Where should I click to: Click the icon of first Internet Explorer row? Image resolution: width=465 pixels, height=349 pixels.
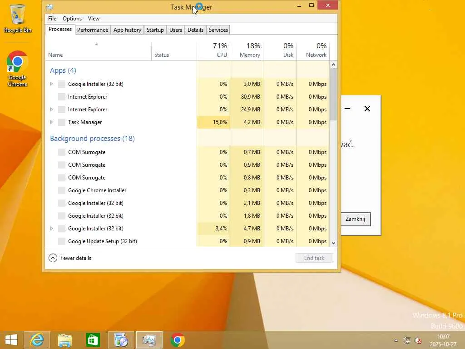[x=62, y=96]
